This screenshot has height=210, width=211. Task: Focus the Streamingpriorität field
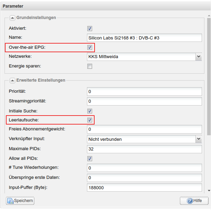pos(144,101)
